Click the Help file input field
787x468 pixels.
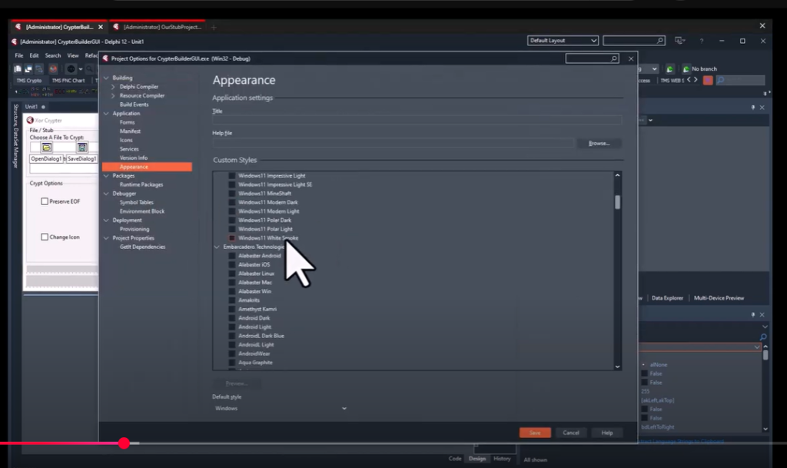(x=393, y=144)
